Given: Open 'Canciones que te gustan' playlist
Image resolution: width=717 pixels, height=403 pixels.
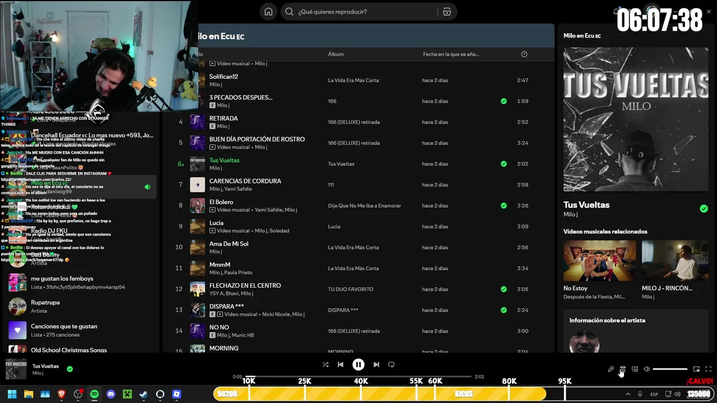Looking at the screenshot, I should [x=81, y=330].
